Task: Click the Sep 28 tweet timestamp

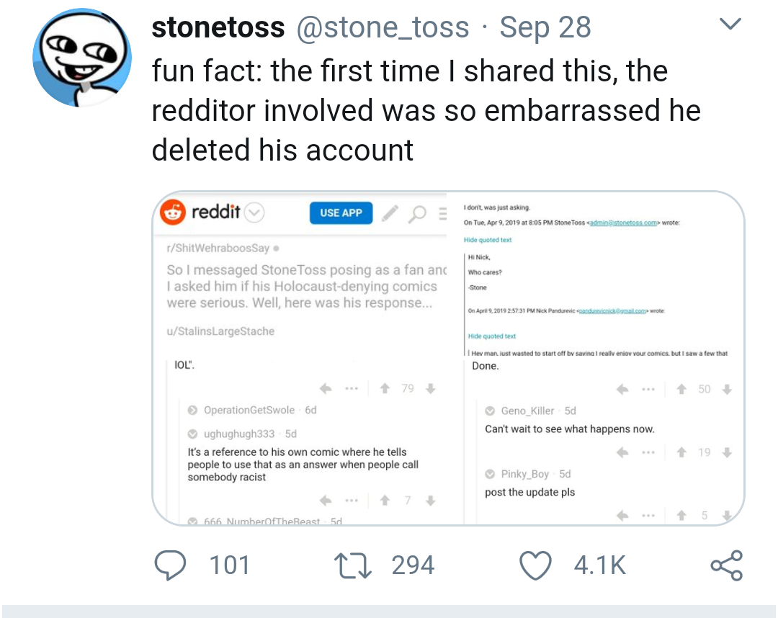Action: tap(545, 27)
